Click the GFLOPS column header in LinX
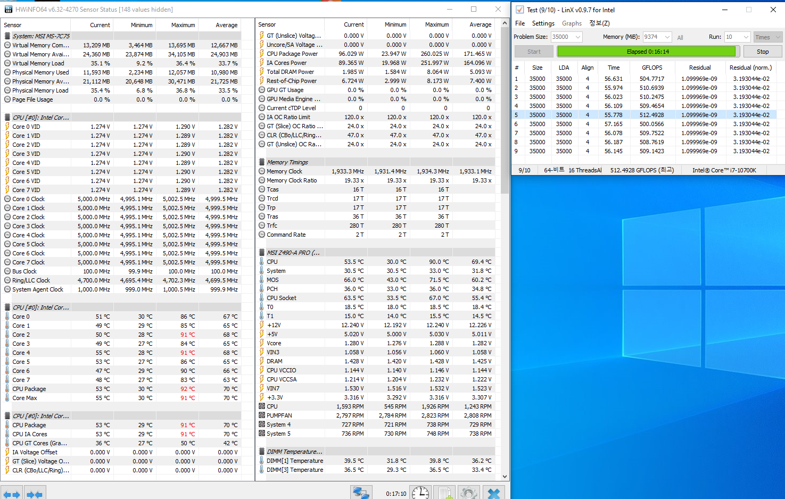Viewport: 785px width, 499px height. 652,68
